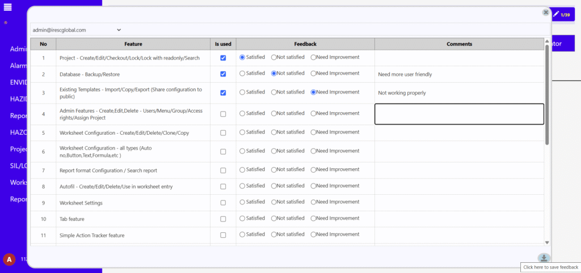Choose Need Improvement for Simple Action Tracker

(x=314, y=234)
